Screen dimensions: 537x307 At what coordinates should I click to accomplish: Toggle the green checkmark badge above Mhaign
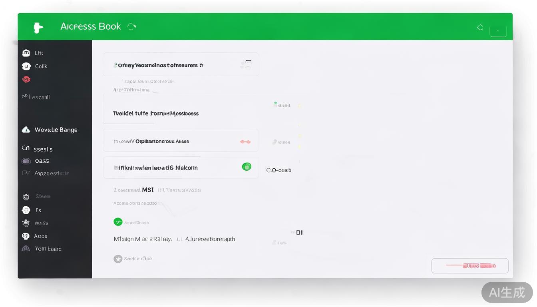(x=118, y=221)
